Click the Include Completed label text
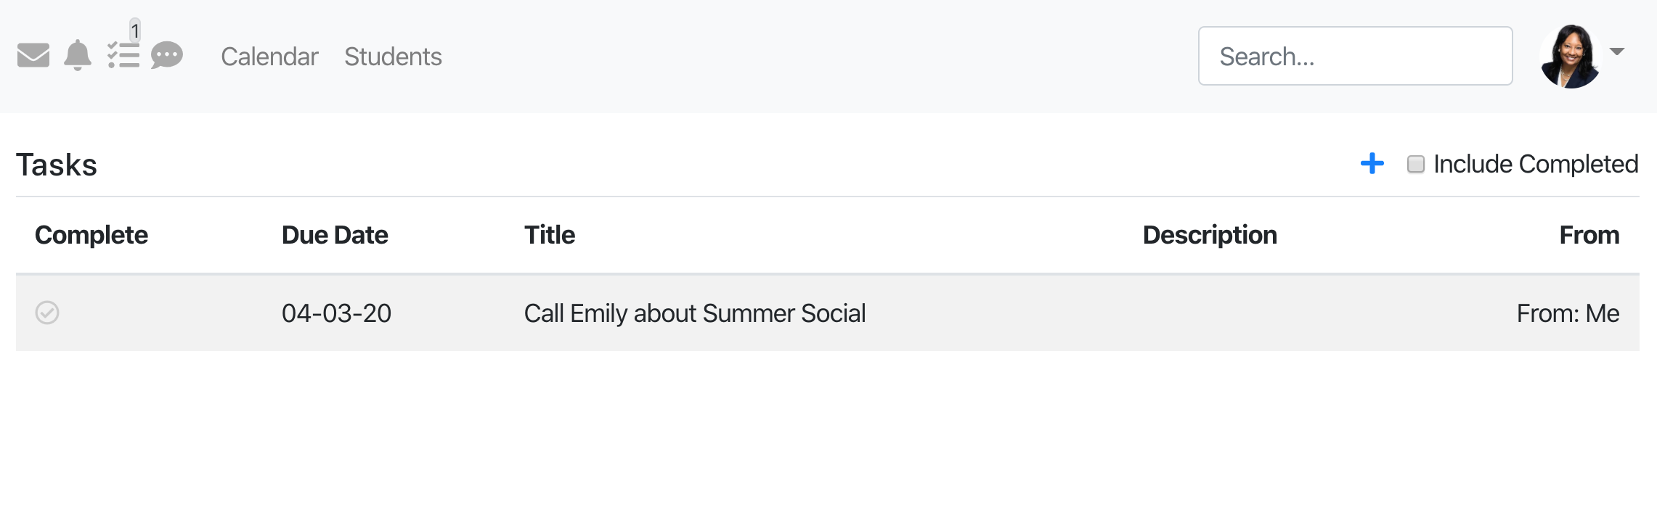 1535,165
